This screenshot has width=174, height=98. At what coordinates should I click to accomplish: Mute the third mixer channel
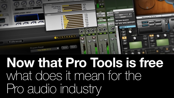point(105,40)
